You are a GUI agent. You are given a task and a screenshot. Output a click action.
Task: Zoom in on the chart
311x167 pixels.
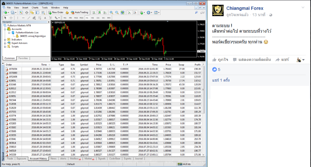tap(111, 12)
